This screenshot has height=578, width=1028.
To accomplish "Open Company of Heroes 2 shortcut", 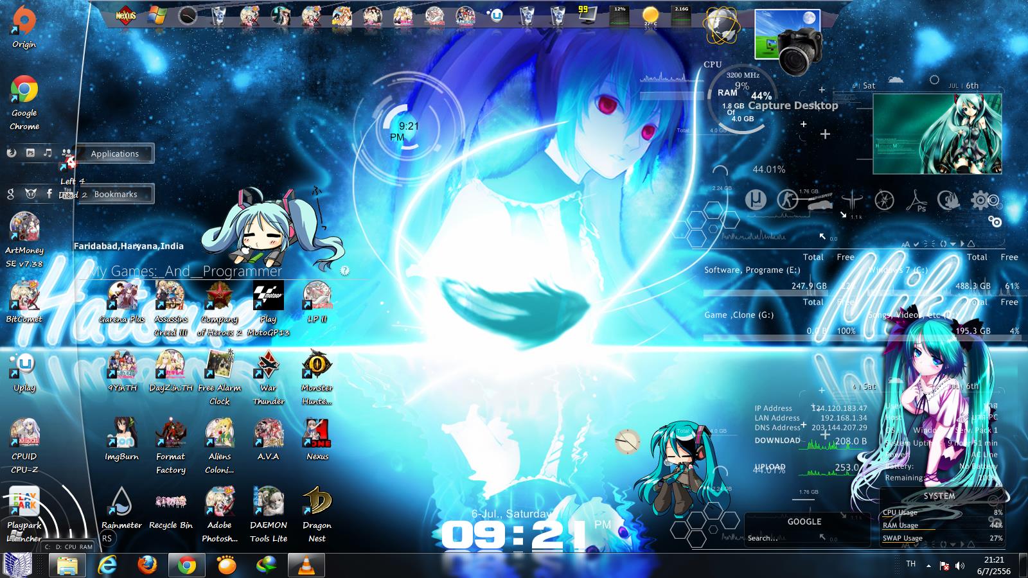I will pyautogui.click(x=220, y=308).
